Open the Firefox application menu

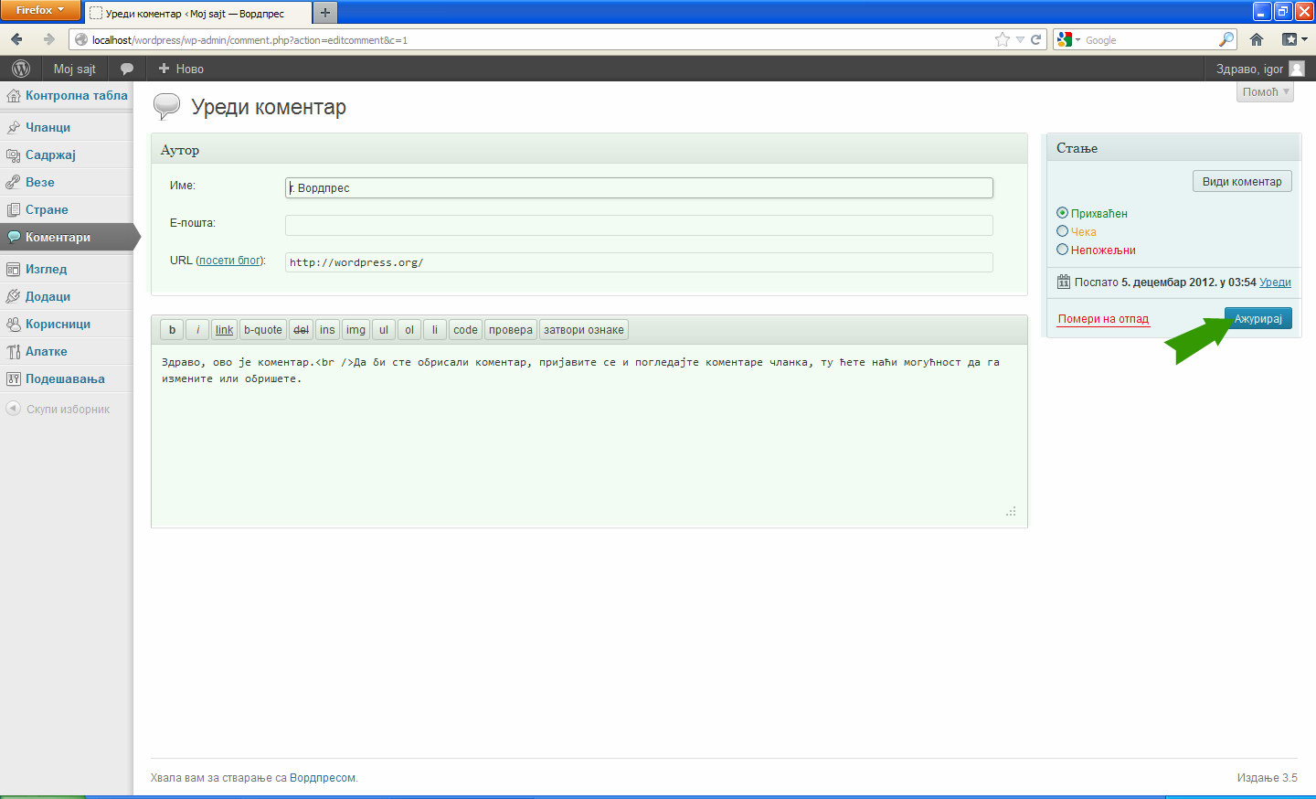tap(40, 10)
